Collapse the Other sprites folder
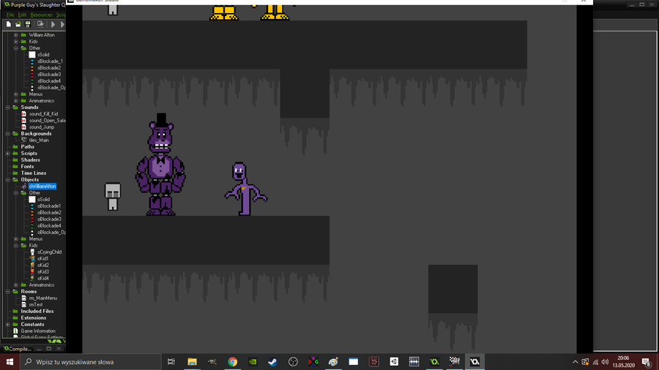The image size is (659, 370). click(x=16, y=48)
